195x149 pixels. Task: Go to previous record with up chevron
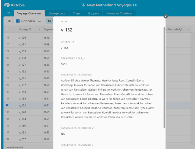pos(62,21)
